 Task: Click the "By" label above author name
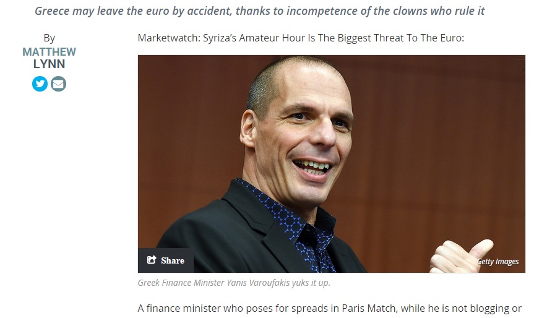(49, 38)
